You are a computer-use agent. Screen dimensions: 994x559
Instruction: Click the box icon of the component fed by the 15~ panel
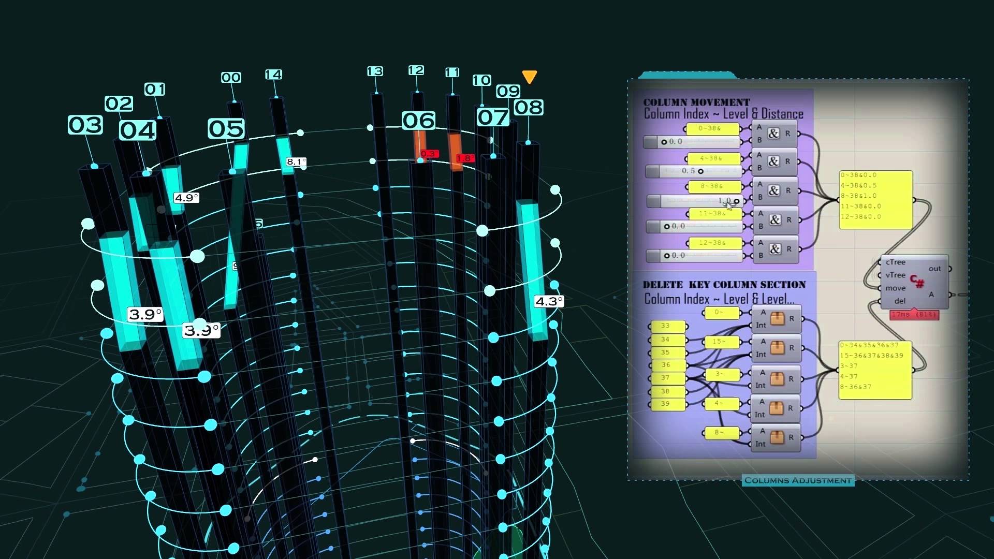(777, 348)
